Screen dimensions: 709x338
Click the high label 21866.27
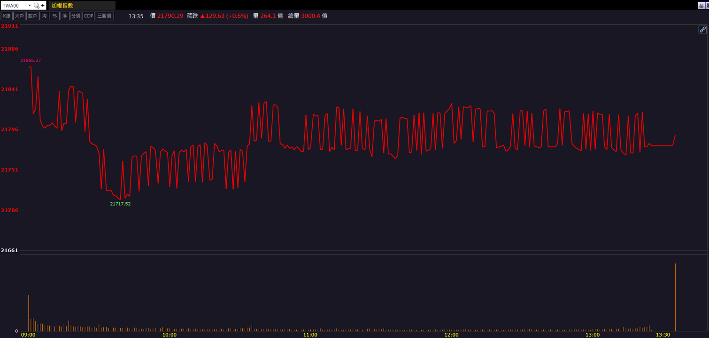(x=31, y=61)
